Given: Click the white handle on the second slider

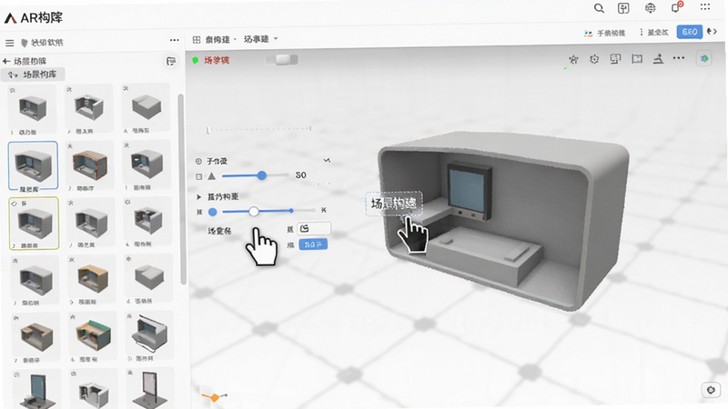Looking at the screenshot, I should click(254, 212).
